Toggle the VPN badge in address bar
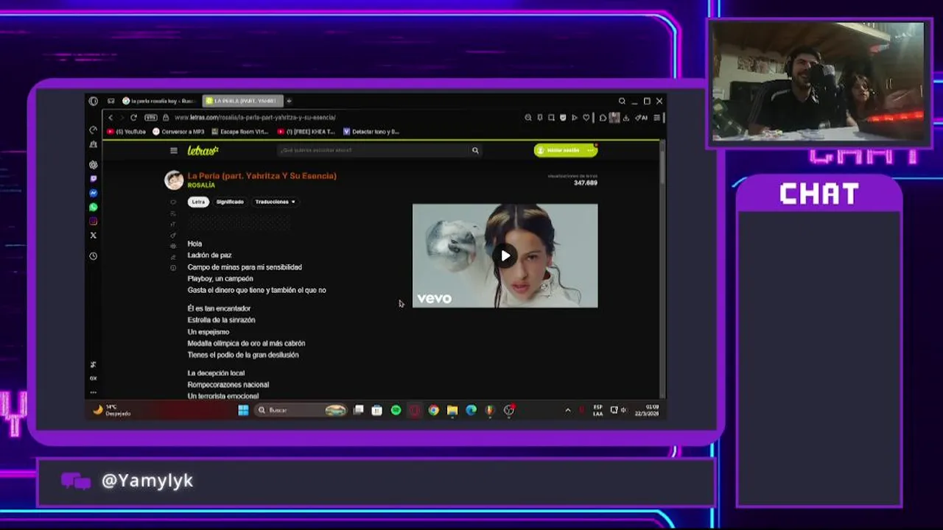Viewport: 943px width, 530px height. (x=151, y=118)
